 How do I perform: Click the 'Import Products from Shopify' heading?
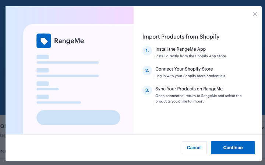(x=181, y=37)
